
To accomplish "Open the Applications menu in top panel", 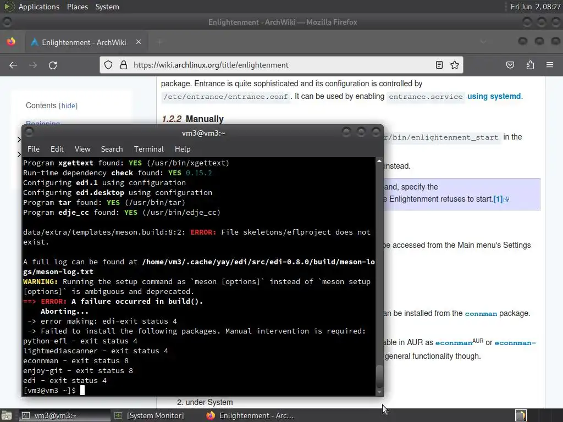I will [x=39, y=7].
